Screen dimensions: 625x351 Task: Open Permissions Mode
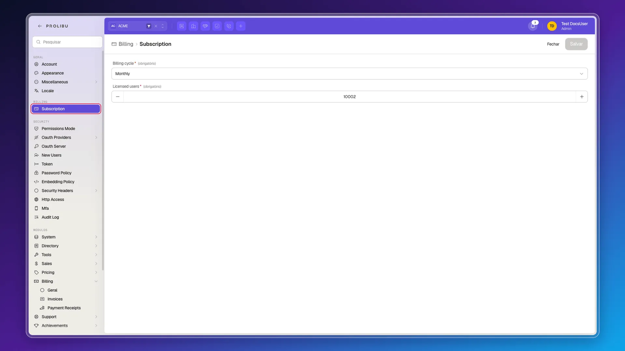(66, 129)
